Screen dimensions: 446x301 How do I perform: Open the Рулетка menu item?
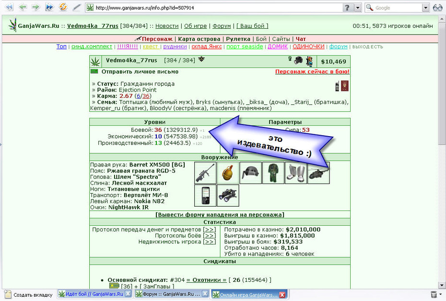coord(238,39)
